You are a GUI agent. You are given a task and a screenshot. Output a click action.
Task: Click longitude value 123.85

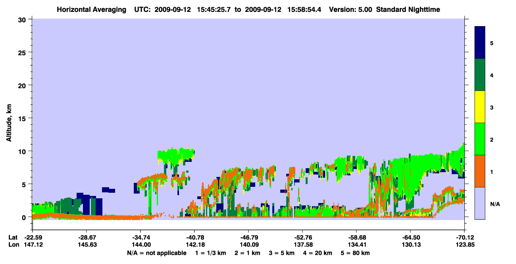464,245
